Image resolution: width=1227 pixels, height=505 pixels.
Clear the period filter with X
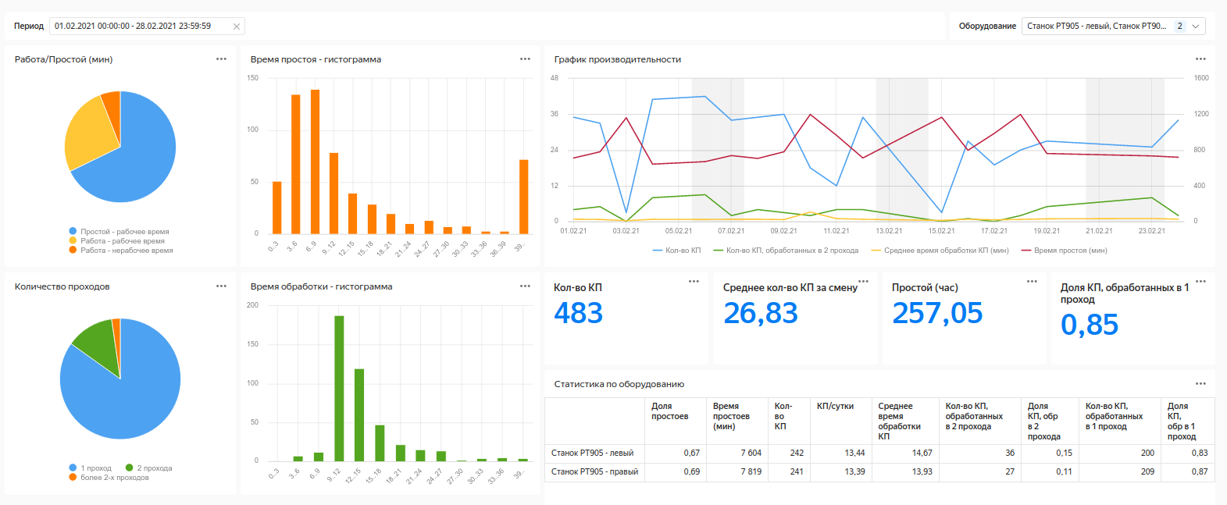click(x=237, y=27)
